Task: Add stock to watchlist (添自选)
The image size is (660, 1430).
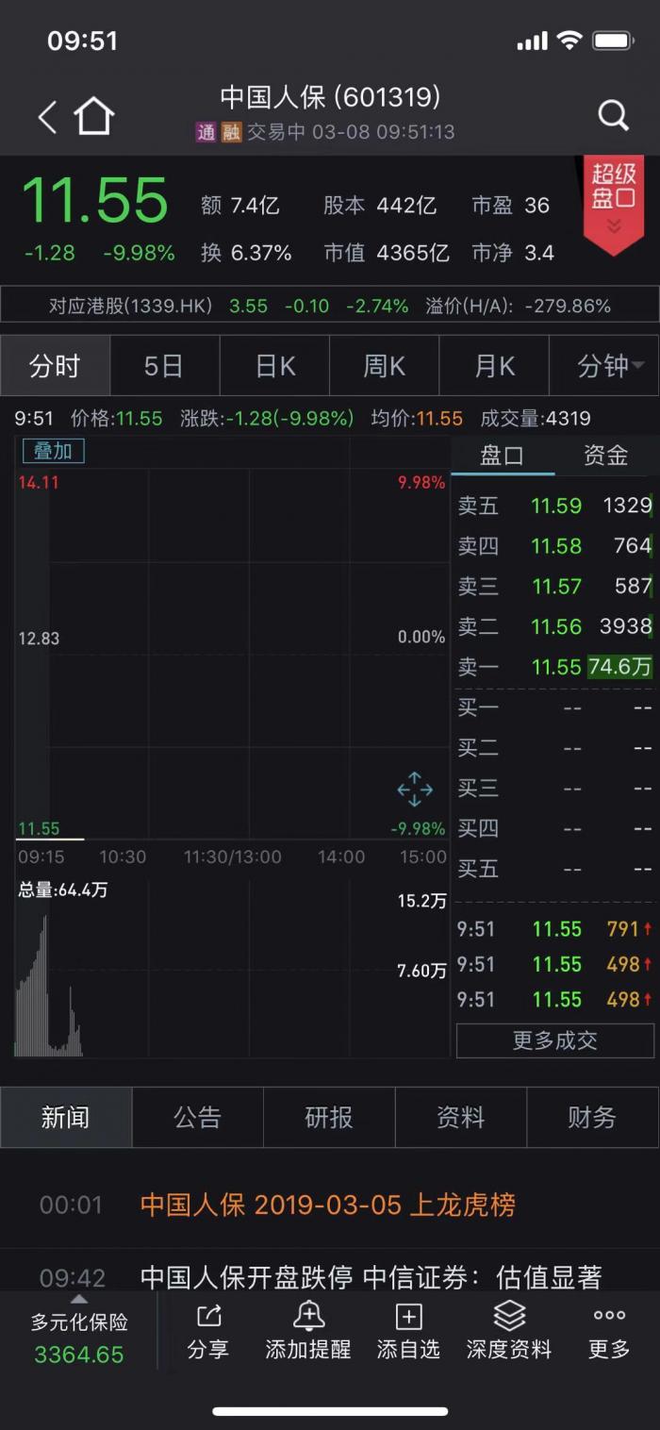Action: [408, 1331]
